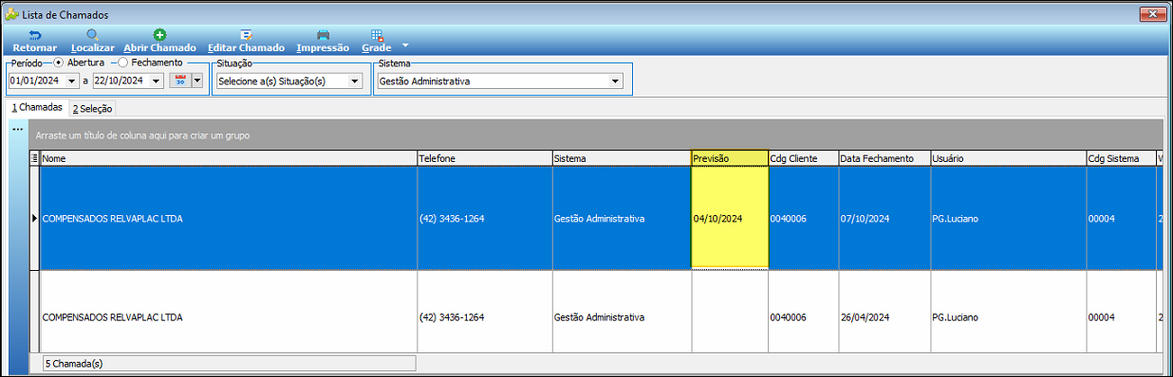Expand the Sistema Gestão Administrativa dropdown
This screenshot has width=1173, height=377.
coord(616,81)
